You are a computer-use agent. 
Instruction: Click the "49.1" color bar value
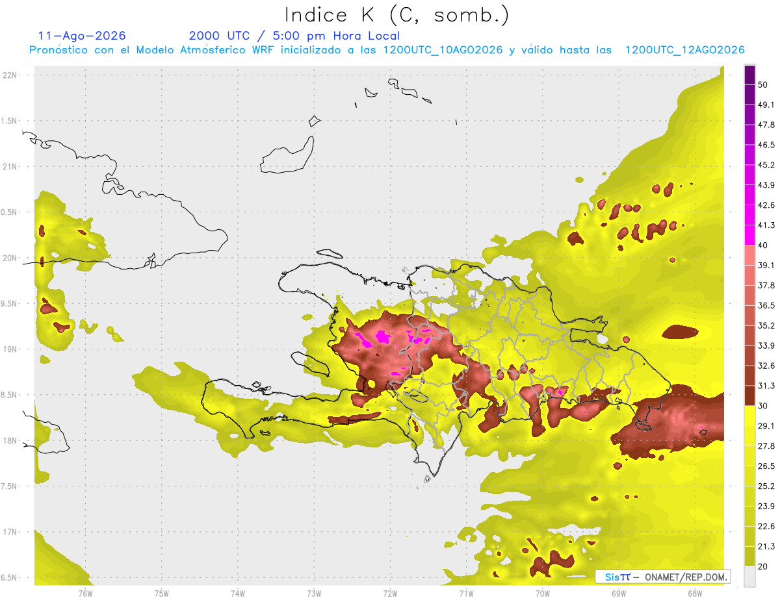click(766, 105)
